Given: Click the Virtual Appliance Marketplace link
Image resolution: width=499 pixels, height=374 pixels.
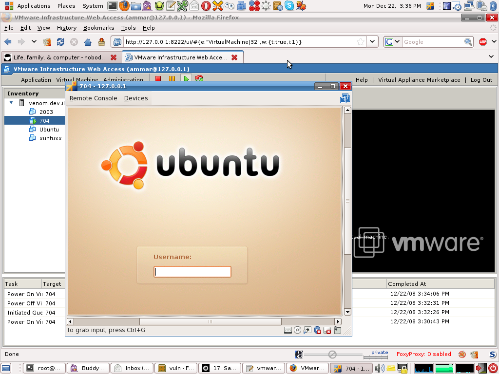Looking at the screenshot, I should click(419, 80).
